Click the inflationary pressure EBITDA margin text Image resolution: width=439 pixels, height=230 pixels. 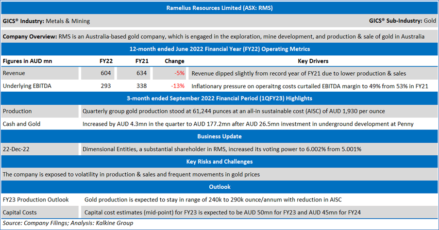coord(310,86)
